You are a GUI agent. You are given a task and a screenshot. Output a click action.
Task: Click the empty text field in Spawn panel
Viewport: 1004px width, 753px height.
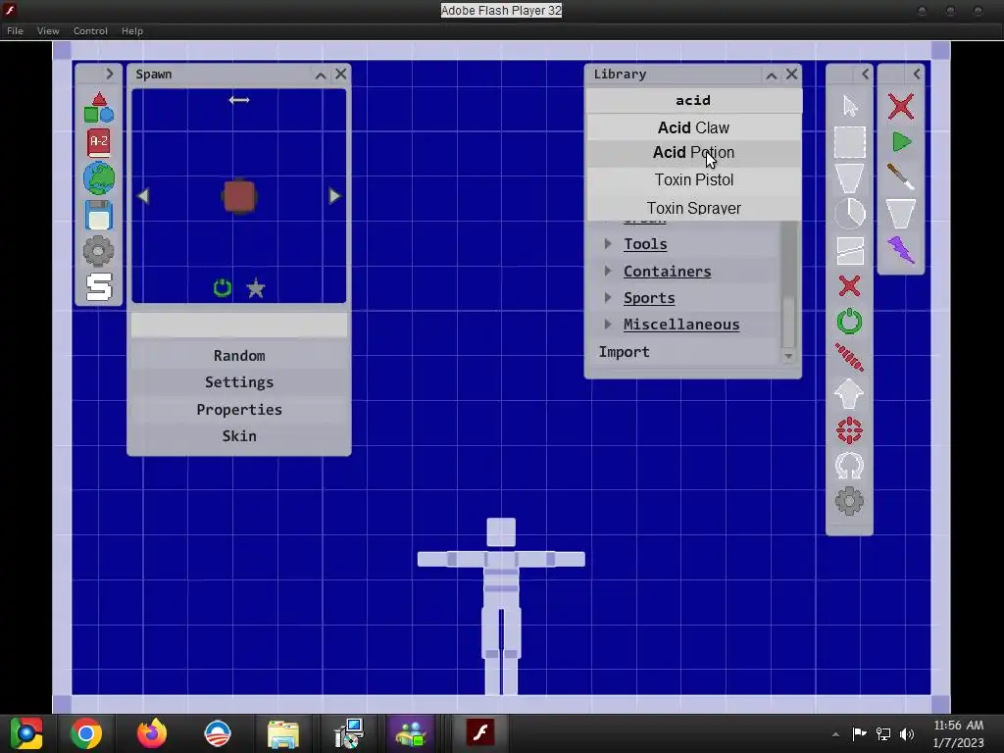(x=239, y=326)
